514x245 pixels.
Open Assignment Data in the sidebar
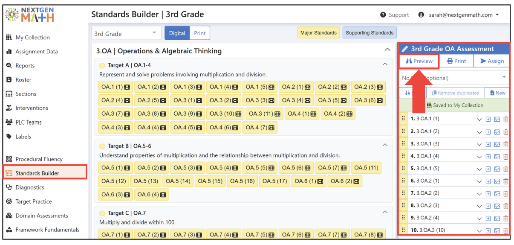pos(32,52)
